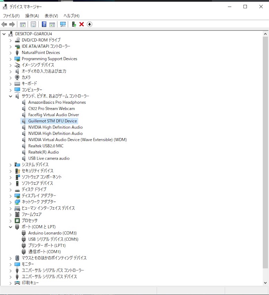269x295 pixels.
Task: Select the C922 Pro Stream Webcam entry
Action: point(52,109)
